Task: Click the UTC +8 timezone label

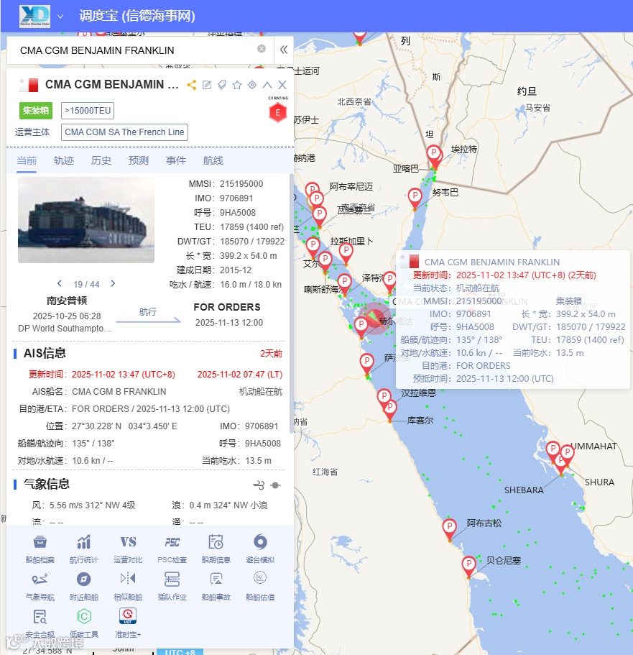Action: pyautogui.click(x=180, y=651)
